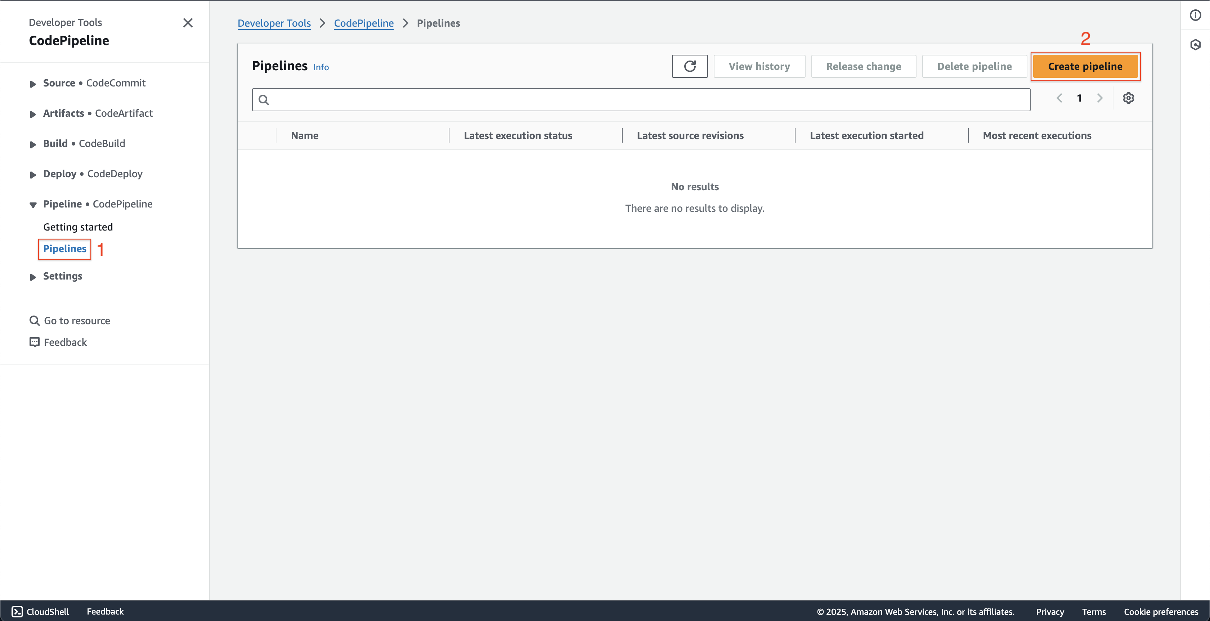Viewport: 1210px width, 621px height.
Task: Click the magnifier icon in search box
Action: tap(264, 99)
